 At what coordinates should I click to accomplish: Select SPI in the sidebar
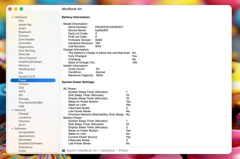click(x=21, y=95)
